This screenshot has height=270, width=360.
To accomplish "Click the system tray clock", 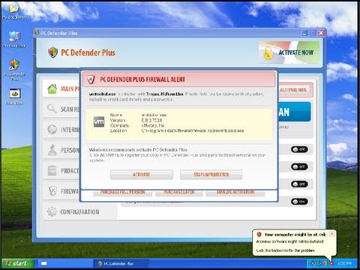I will pyautogui.click(x=344, y=263).
